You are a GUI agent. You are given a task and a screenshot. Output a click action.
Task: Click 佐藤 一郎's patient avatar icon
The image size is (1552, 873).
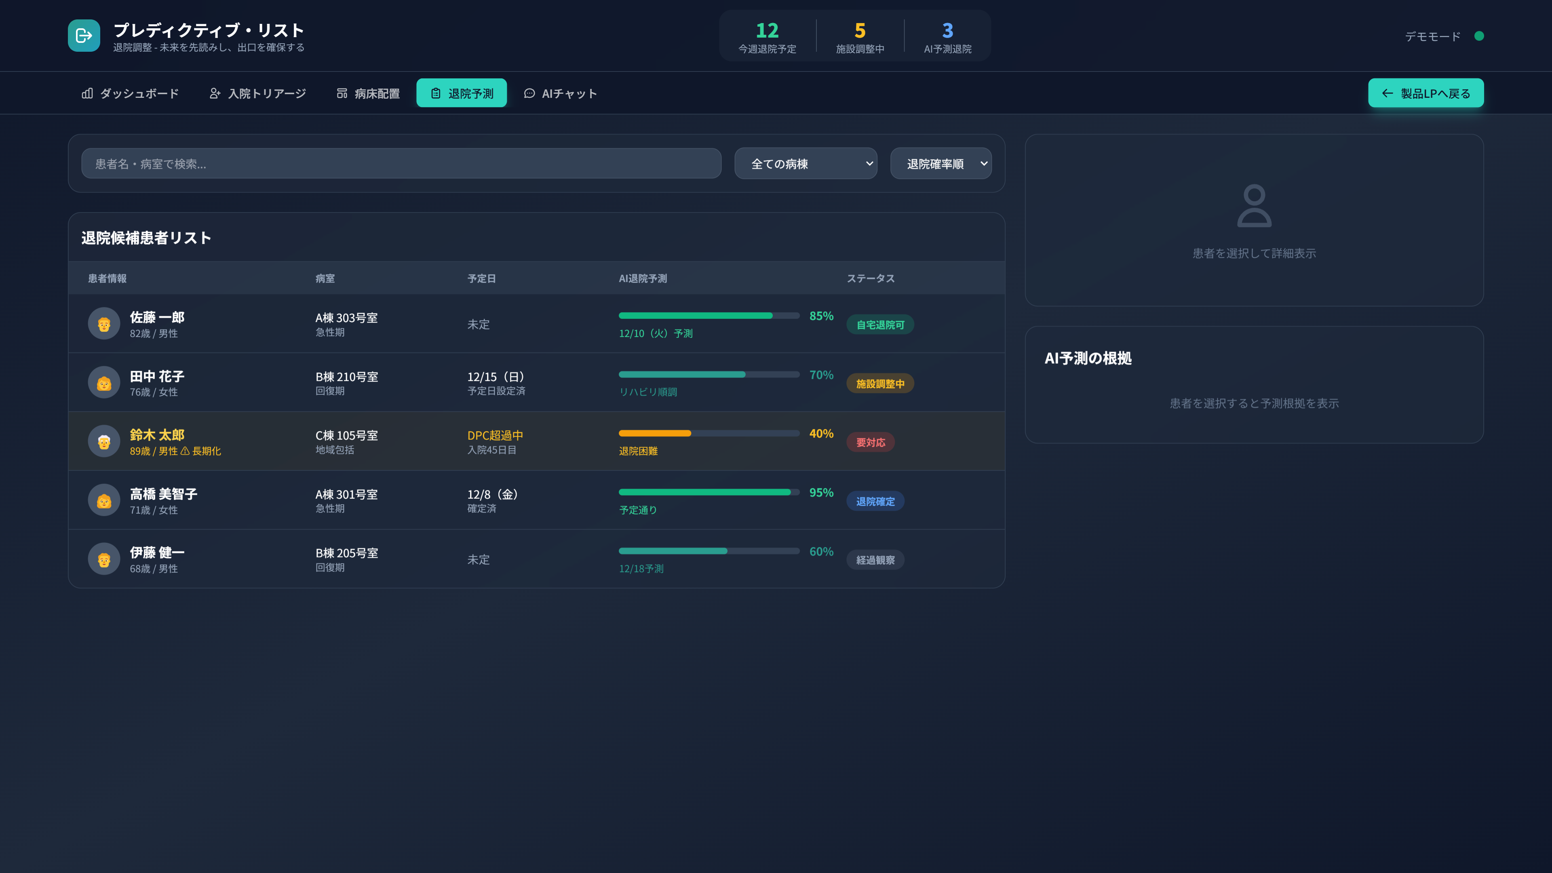tap(103, 324)
